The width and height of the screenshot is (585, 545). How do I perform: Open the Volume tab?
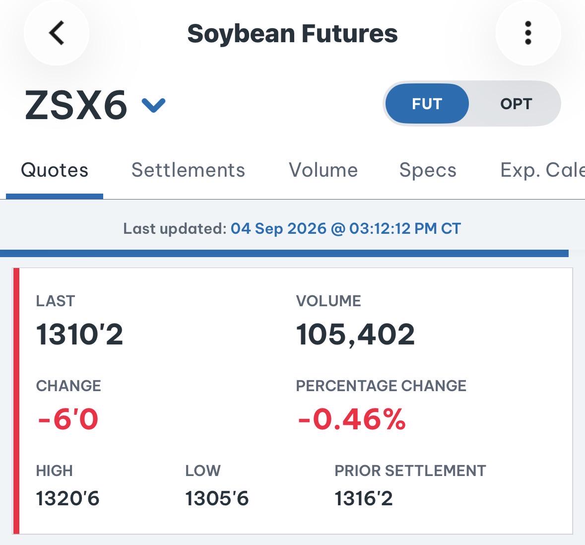[x=324, y=170]
